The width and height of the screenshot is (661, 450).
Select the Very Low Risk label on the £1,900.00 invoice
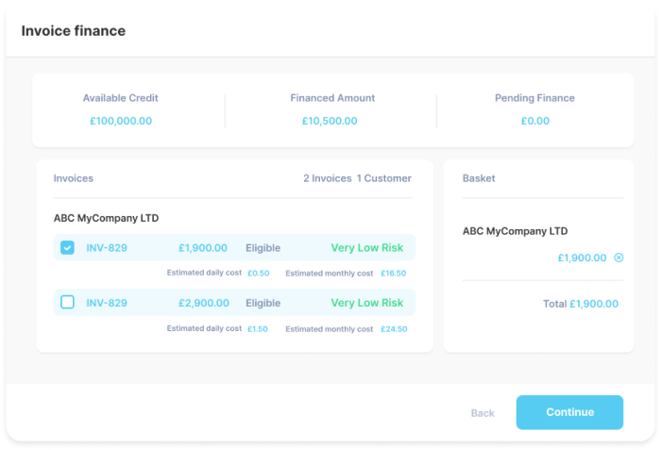[x=366, y=248]
